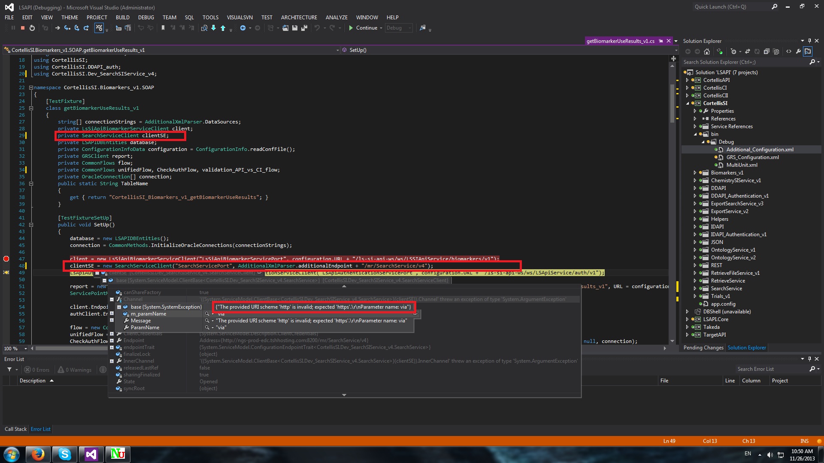Screen dimensions: 824x463
Task: Collapse the SetUp method outlining at line 42
Action: coord(31,225)
